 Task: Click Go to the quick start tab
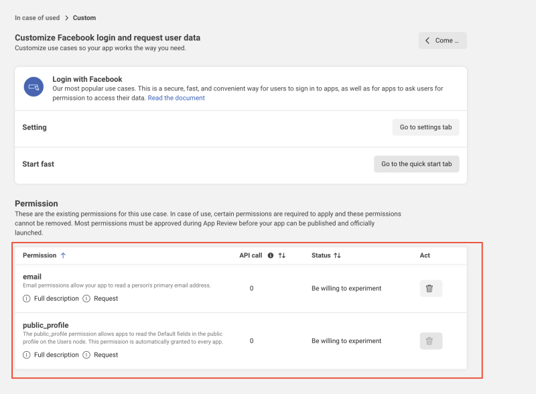(x=416, y=164)
